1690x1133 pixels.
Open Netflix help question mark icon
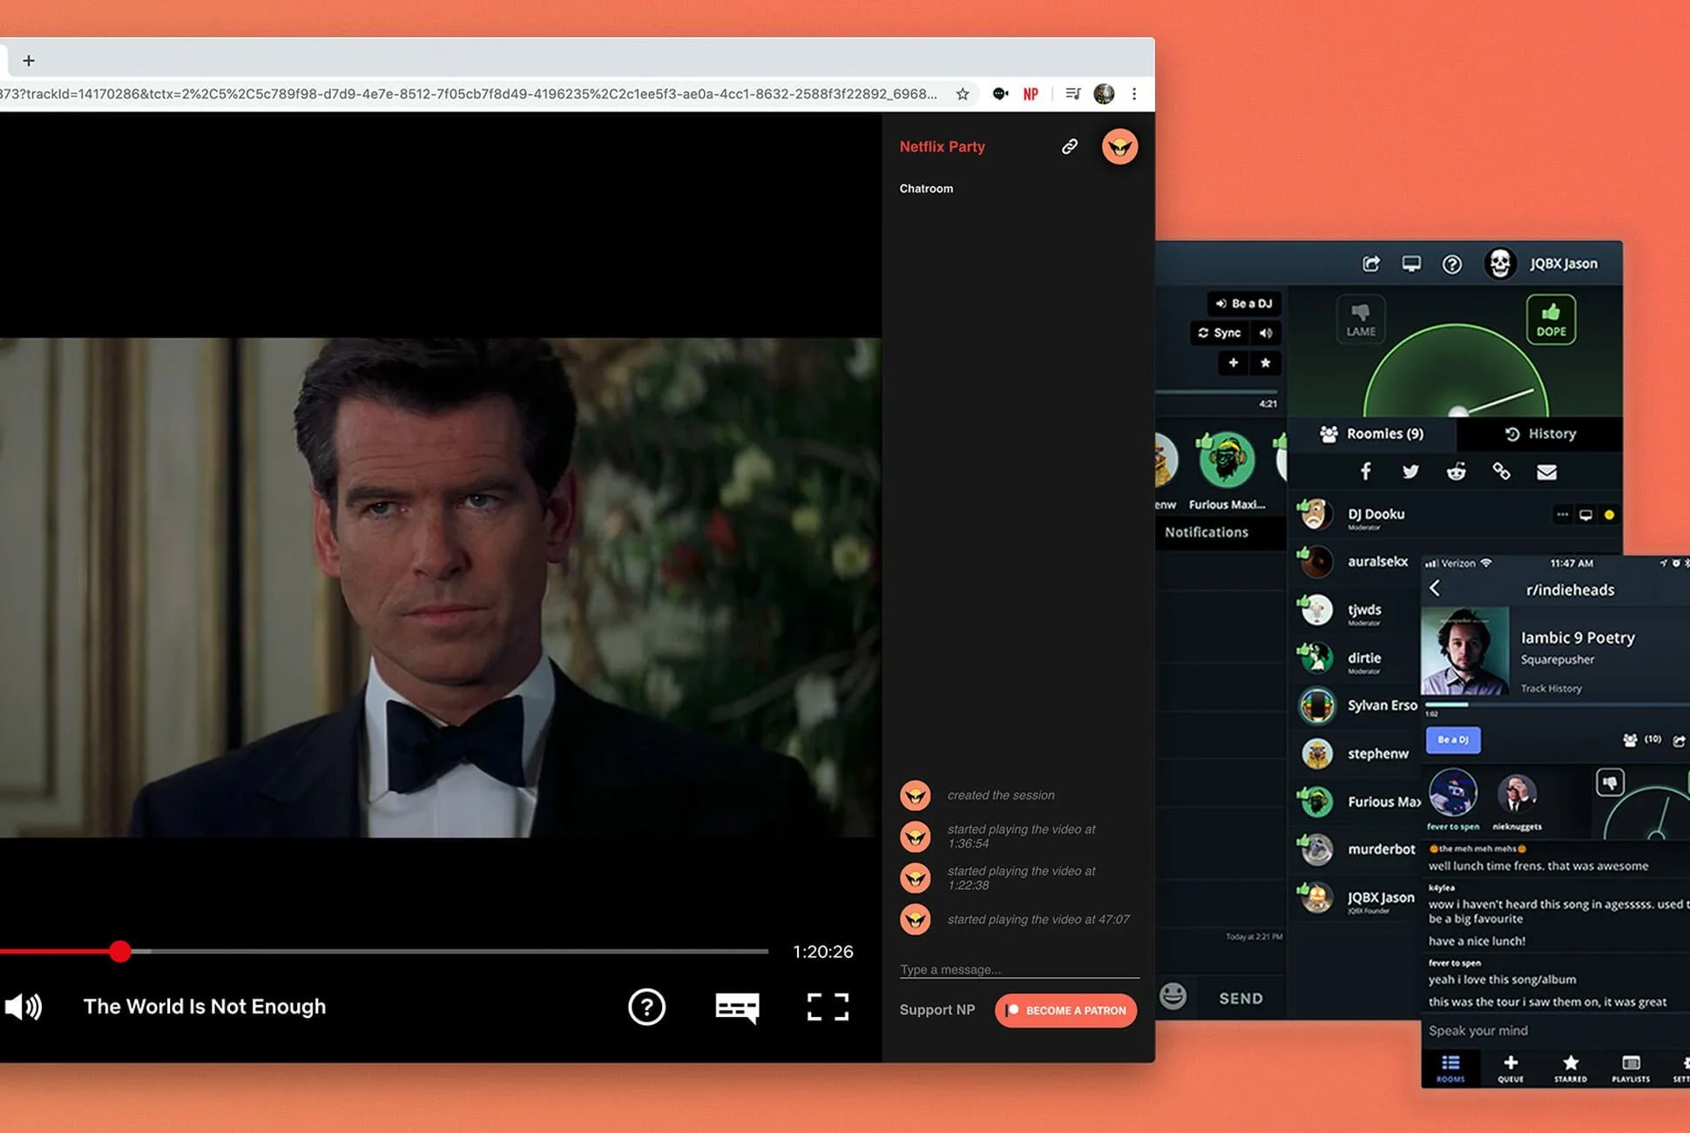pos(646,1007)
